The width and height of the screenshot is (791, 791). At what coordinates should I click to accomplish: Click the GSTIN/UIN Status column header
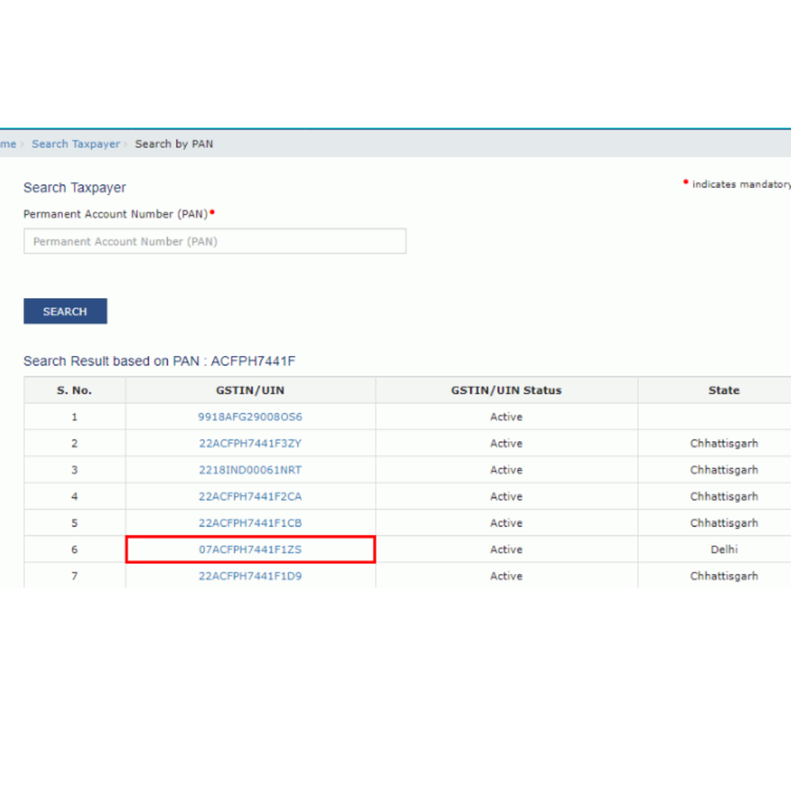click(506, 390)
